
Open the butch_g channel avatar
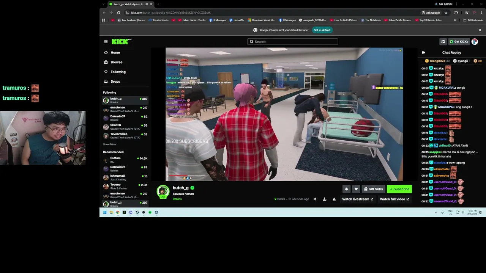point(163,191)
